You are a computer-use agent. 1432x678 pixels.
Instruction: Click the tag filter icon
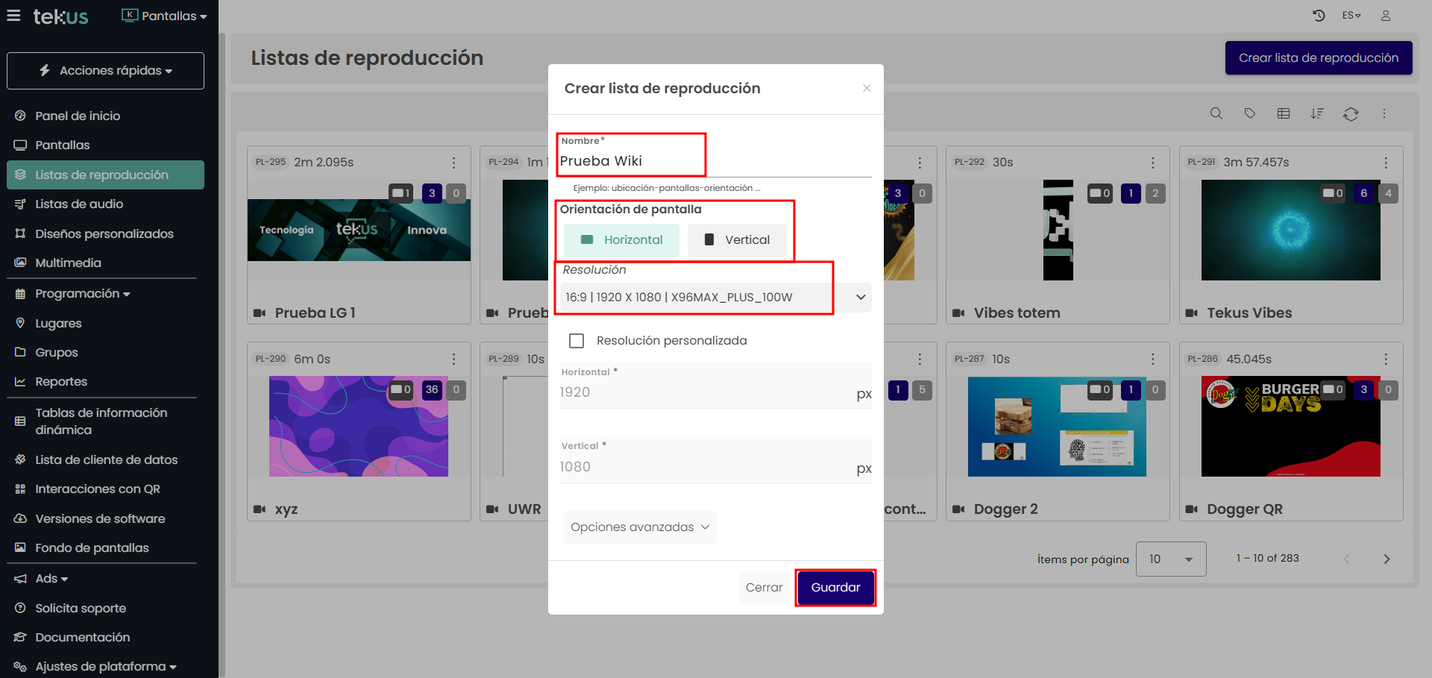[1249, 113]
